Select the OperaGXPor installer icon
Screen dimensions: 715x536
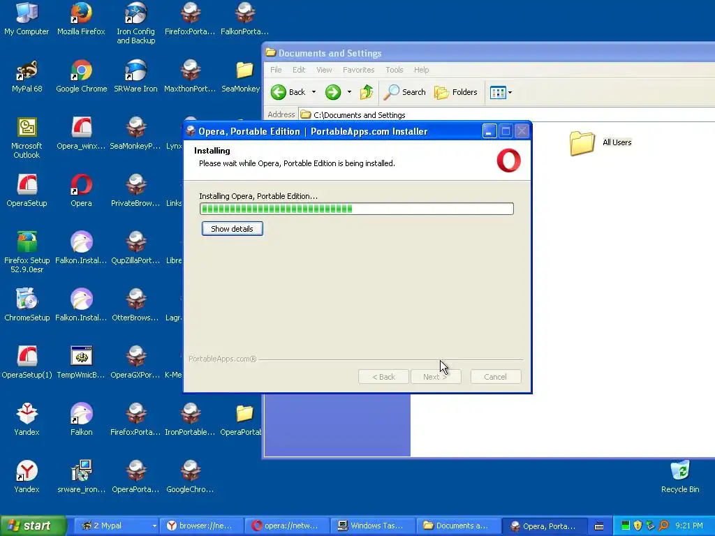point(136,362)
